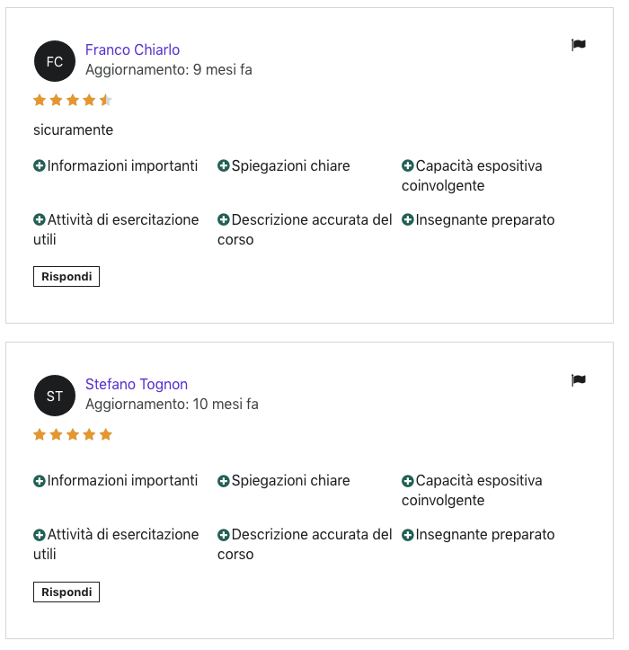Click plus icon beside Franco's Informazioni importanti
This screenshot has width=629, height=650.
pos(40,165)
